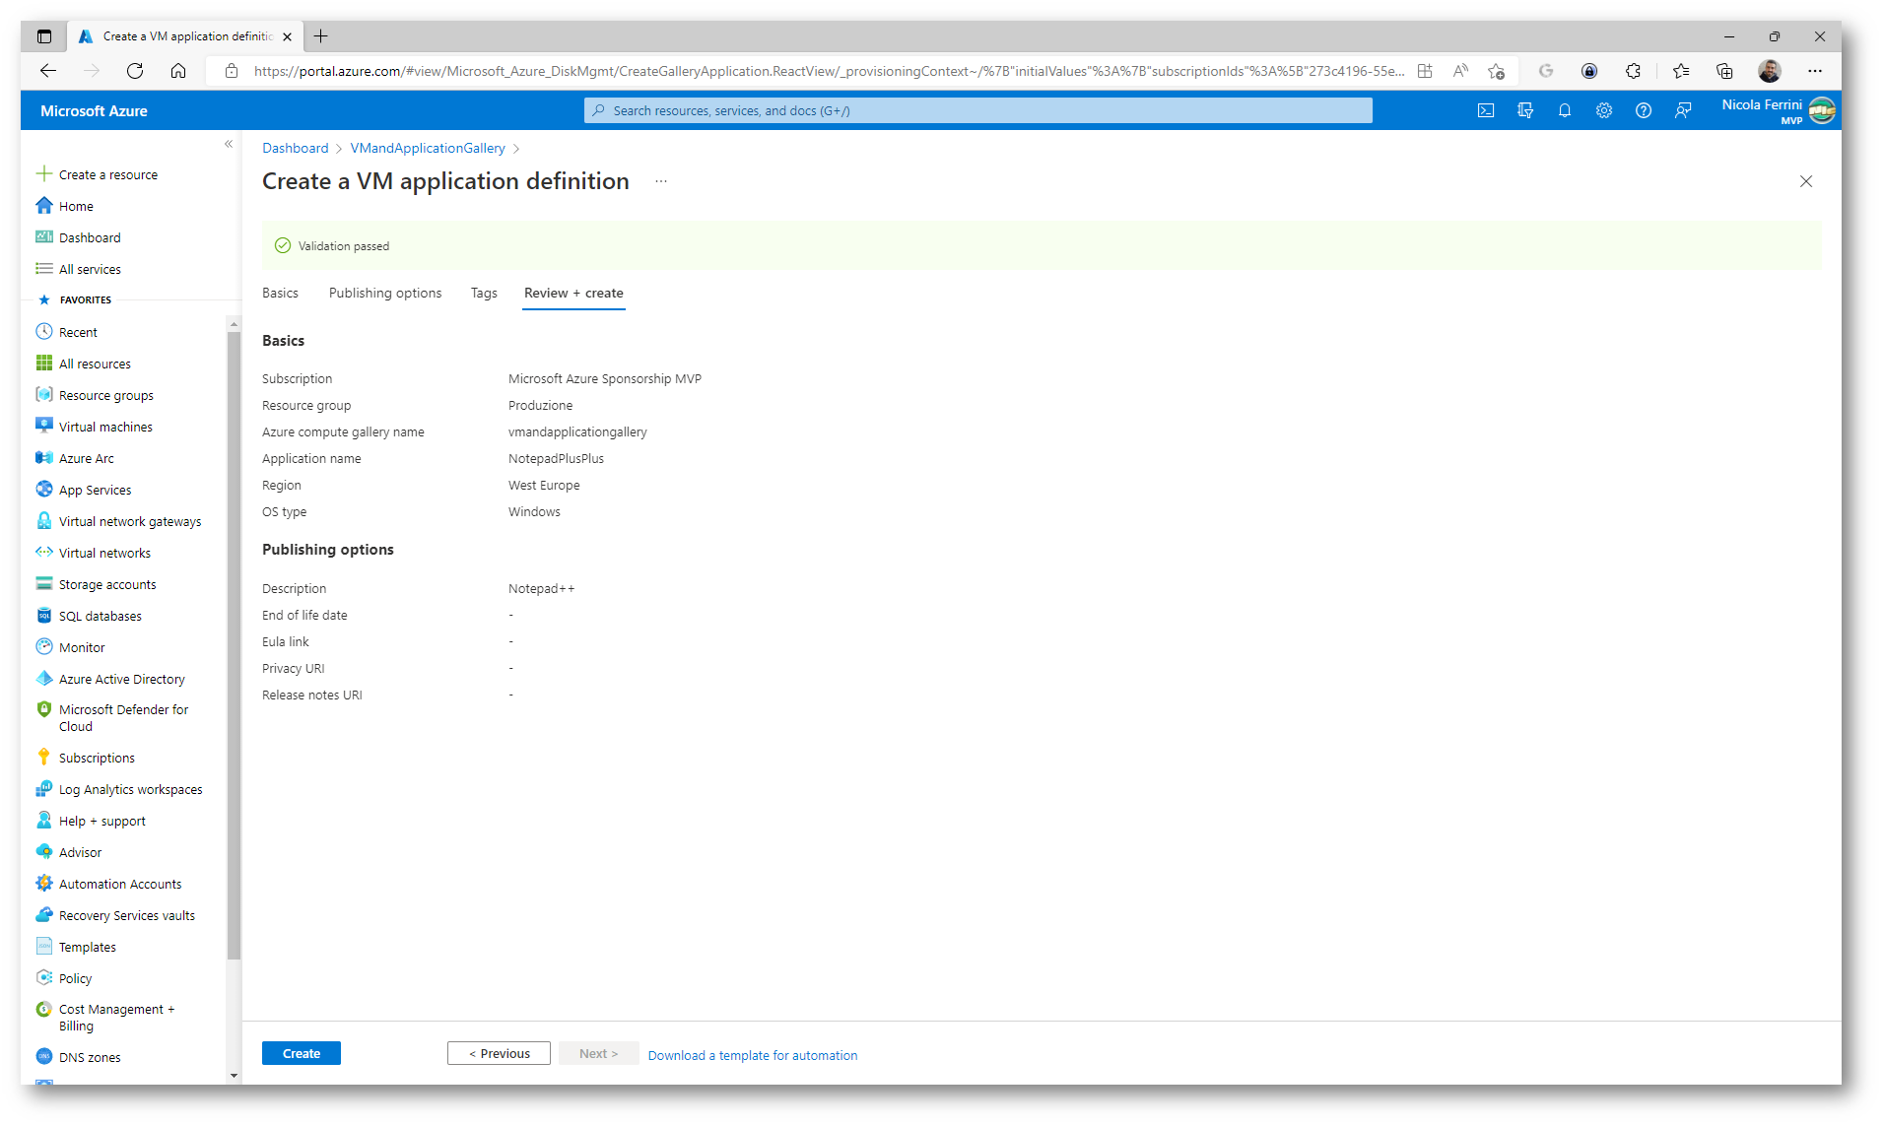
Task: Switch to the Basics tab
Action: pos(280,293)
